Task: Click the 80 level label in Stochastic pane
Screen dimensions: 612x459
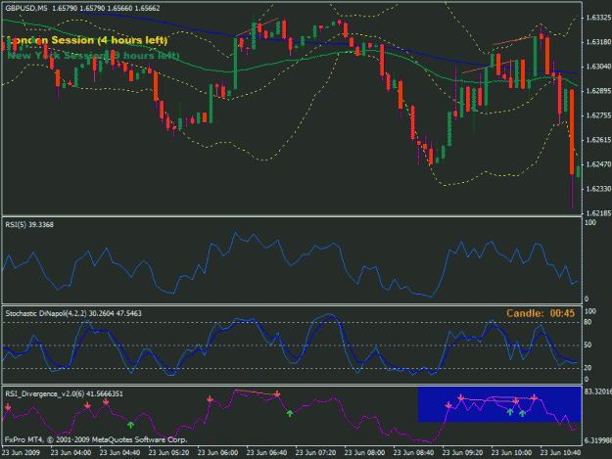Action: (588, 322)
